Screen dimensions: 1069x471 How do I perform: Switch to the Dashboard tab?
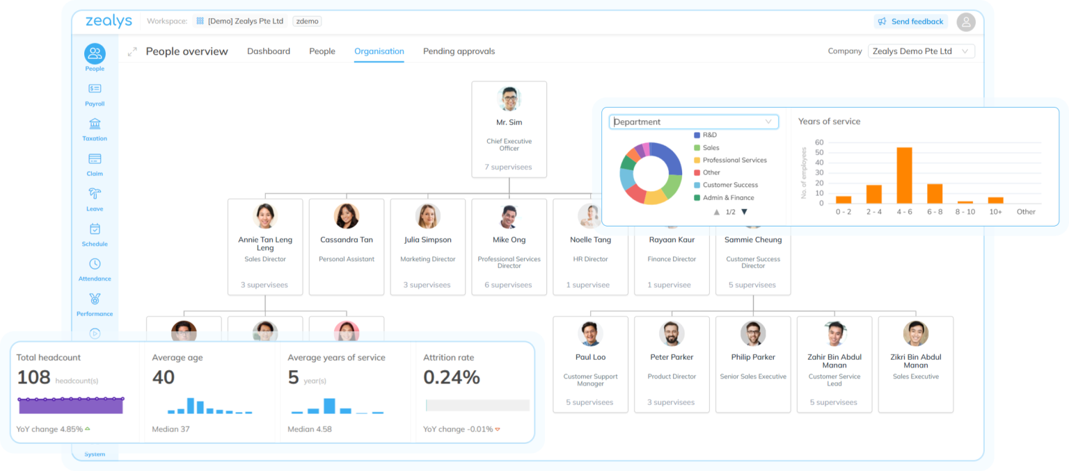pyautogui.click(x=269, y=51)
